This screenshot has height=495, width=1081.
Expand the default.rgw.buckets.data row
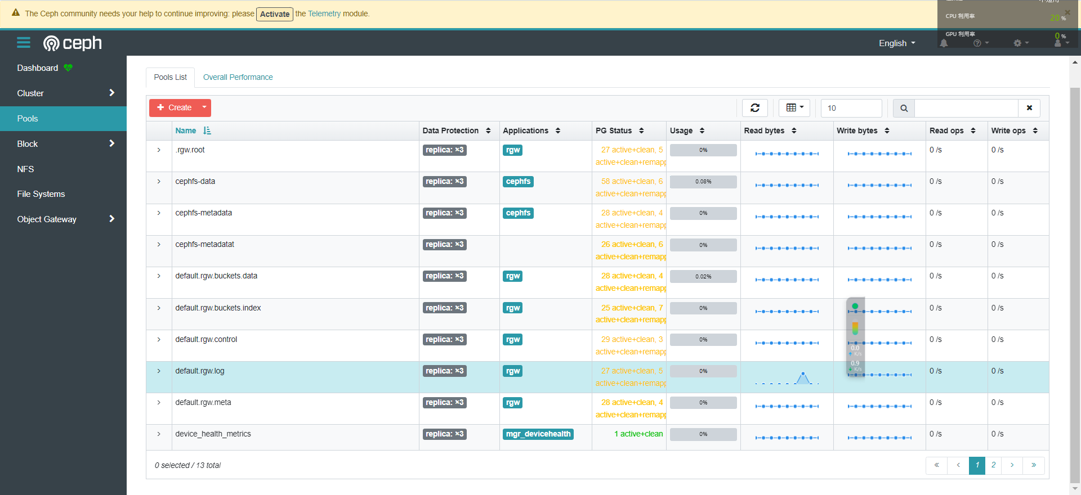point(159,276)
